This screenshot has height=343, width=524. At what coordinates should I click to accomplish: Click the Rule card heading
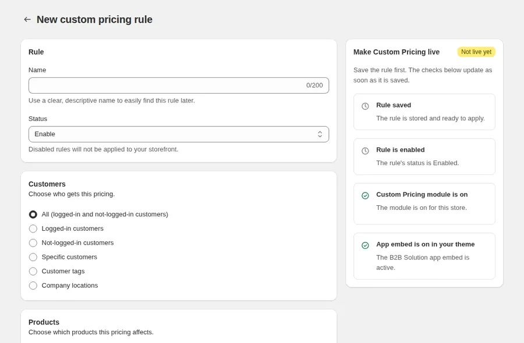[36, 52]
